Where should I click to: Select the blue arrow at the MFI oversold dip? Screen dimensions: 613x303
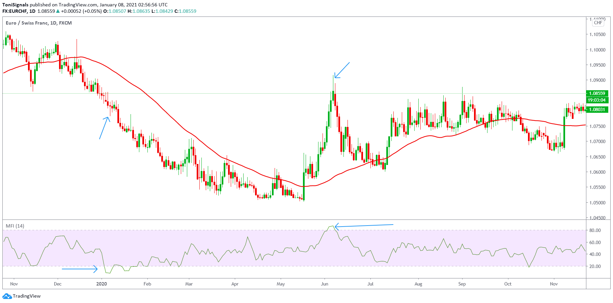point(80,269)
